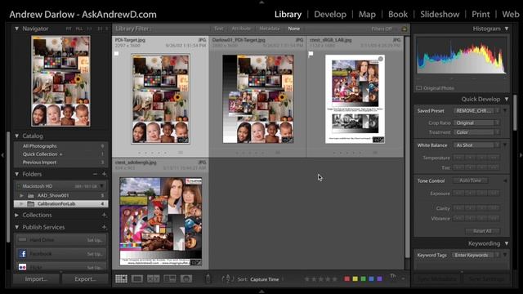Select the CalibrationForLab folder
Image resolution: width=523 pixels, height=294 pixels.
[61, 203]
